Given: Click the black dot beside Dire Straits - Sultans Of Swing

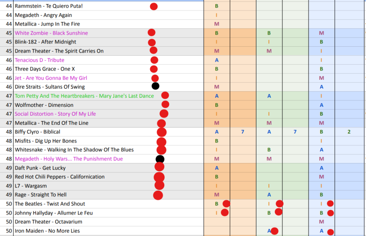Looking at the screenshot, I should 156,86.
